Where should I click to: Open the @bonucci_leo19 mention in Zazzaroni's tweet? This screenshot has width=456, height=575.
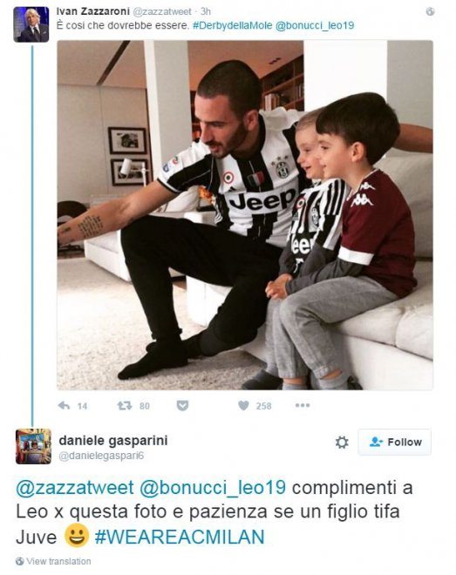tap(315, 25)
